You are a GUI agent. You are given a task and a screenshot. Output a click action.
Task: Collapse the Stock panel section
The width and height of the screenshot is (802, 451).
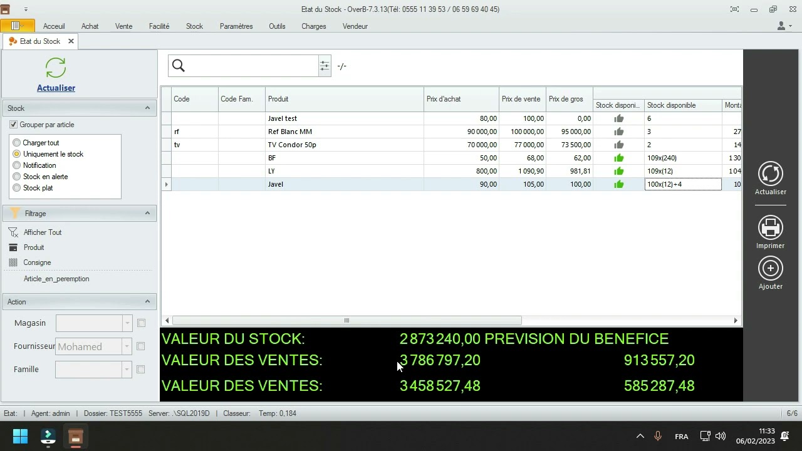147,108
